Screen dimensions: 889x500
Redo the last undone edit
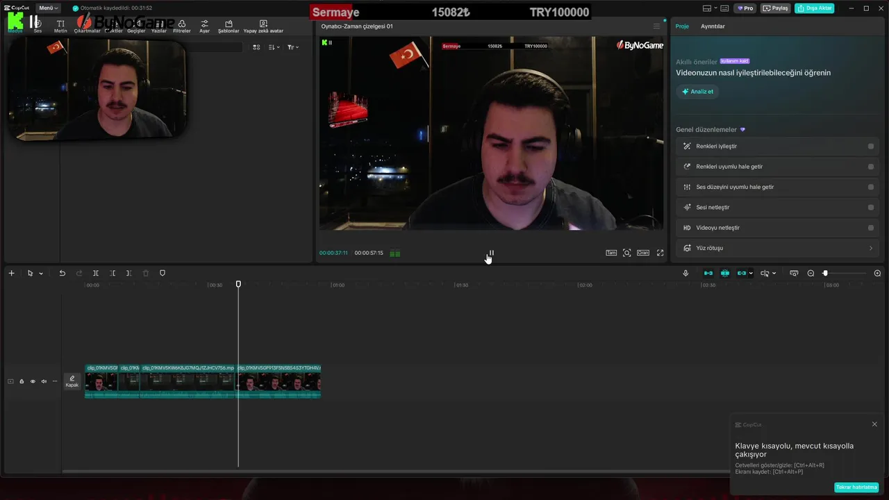(x=78, y=273)
